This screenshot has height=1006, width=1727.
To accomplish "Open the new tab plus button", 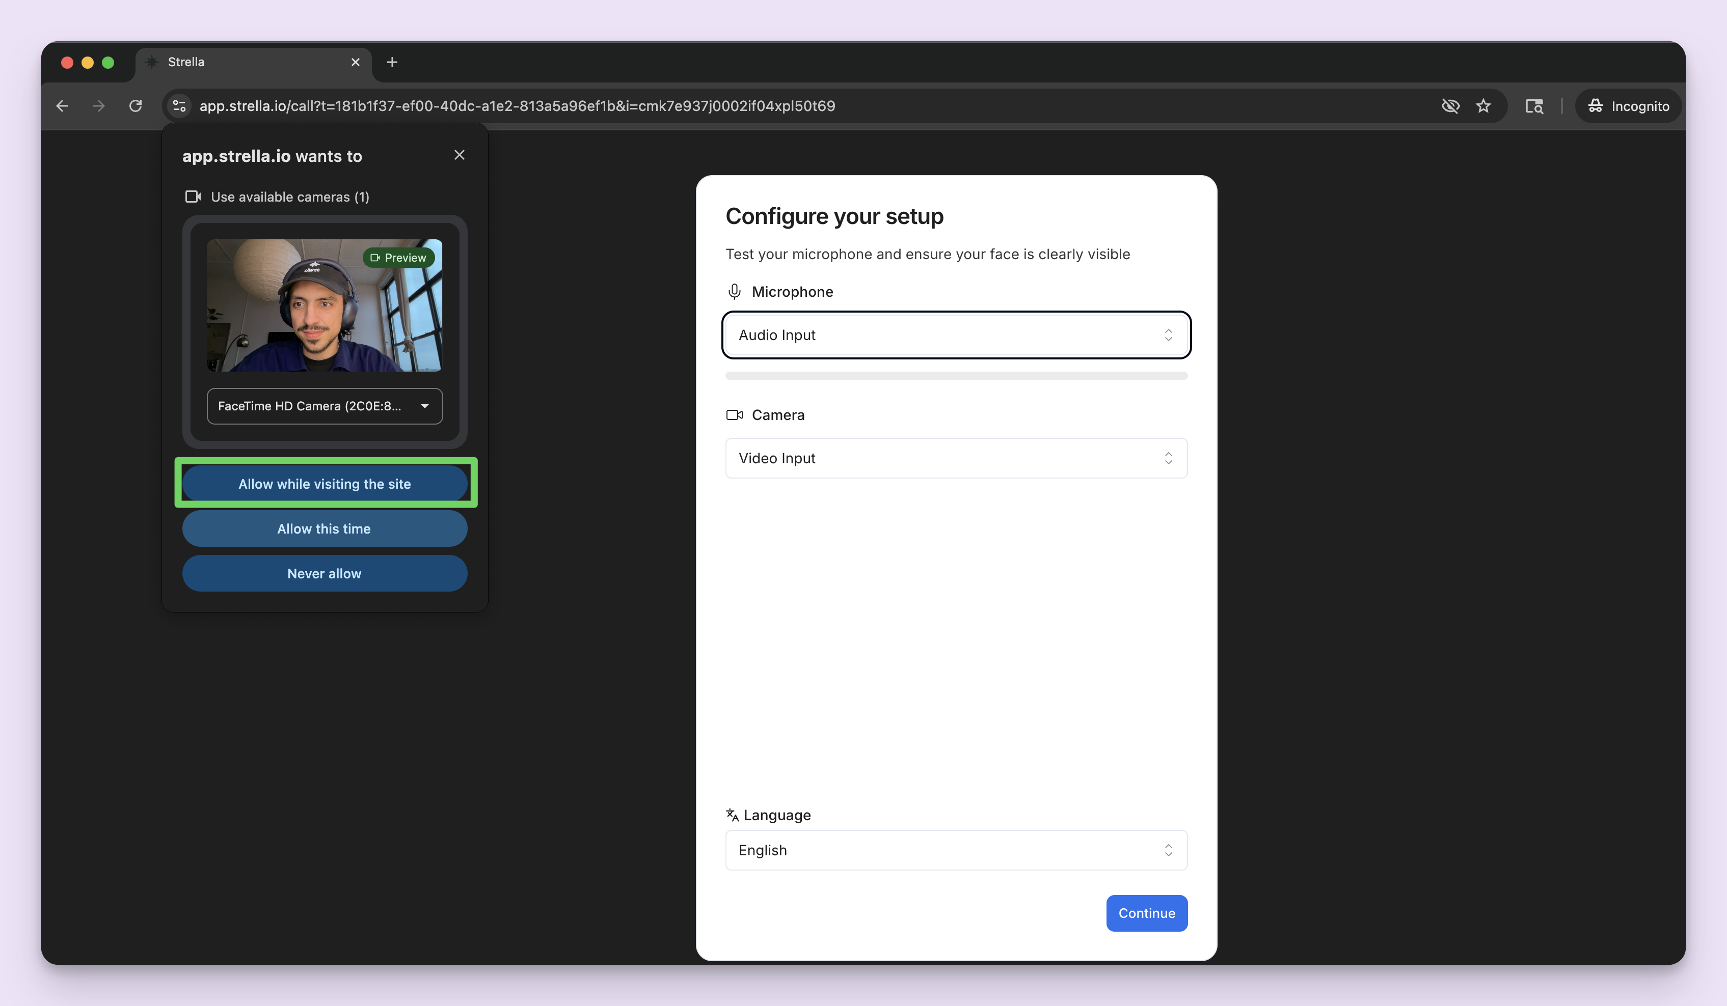I will pyautogui.click(x=392, y=62).
